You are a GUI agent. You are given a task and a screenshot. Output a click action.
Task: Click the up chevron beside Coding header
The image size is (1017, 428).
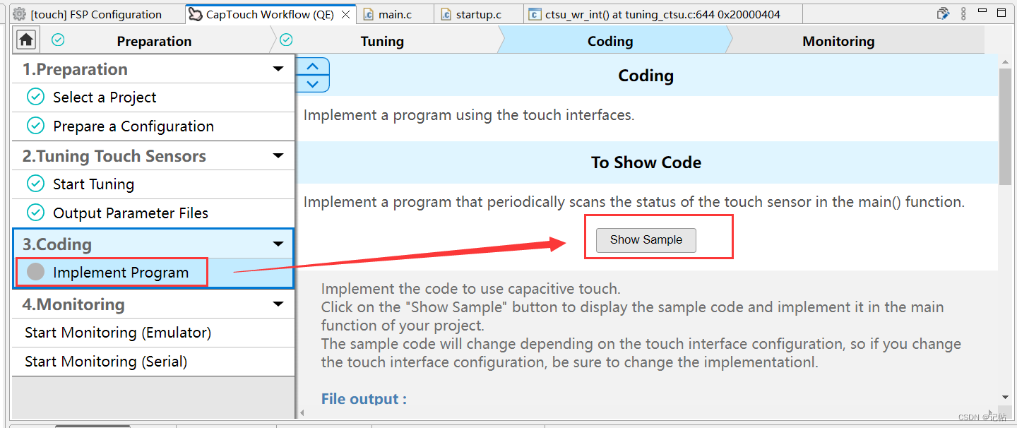pos(313,67)
